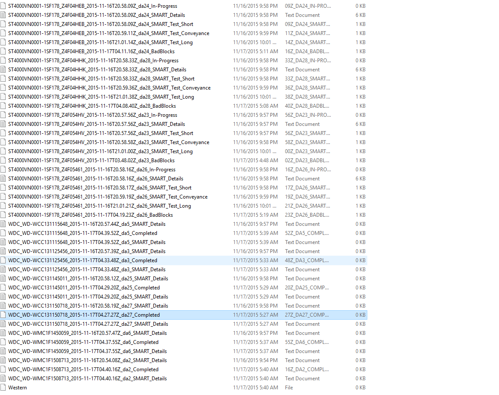
Task: Click the date cell 11/16/2015 9:54 PM
Action: coord(255,360)
